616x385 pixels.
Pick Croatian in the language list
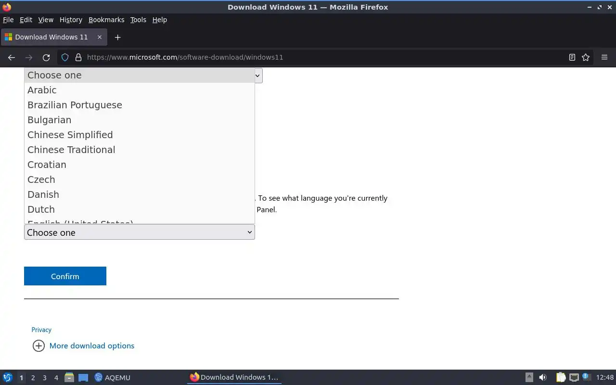[x=140, y=165]
